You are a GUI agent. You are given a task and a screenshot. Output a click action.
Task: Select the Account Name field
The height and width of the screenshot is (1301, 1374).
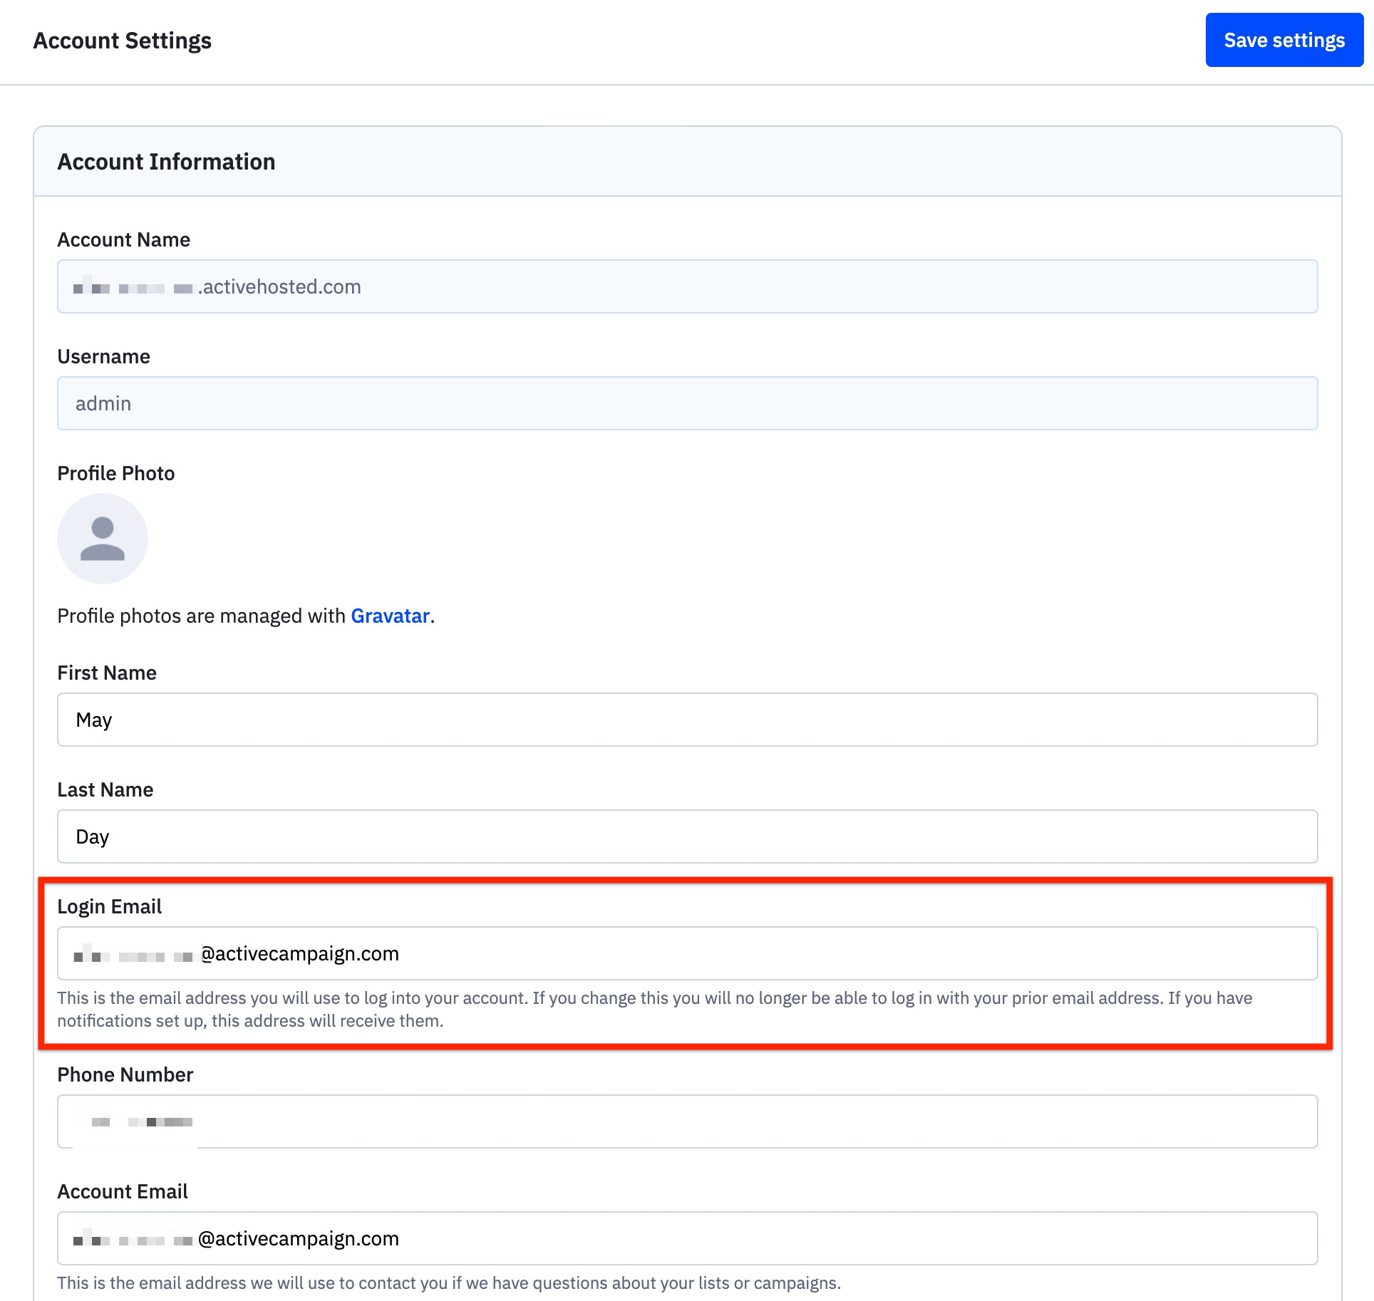click(x=687, y=286)
